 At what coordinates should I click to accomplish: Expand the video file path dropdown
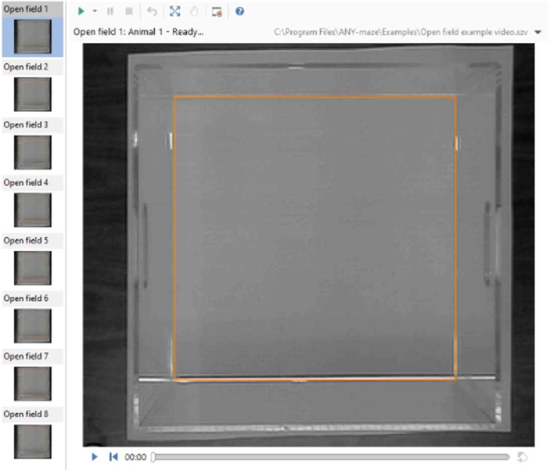click(x=537, y=32)
